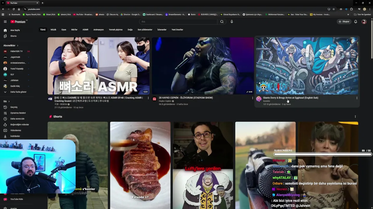
Task: Show overflow bookmarks with the double chevron
Action: pos(348,15)
